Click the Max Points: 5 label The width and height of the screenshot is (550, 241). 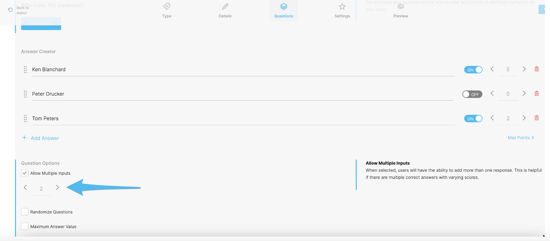click(x=521, y=138)
